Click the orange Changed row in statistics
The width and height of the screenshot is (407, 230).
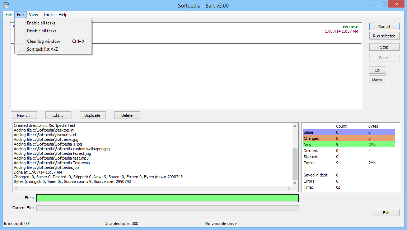349,138
